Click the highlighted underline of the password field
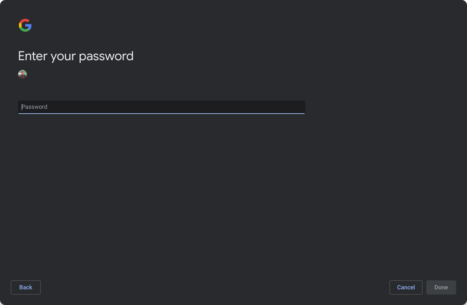 (x=161, y=113)
